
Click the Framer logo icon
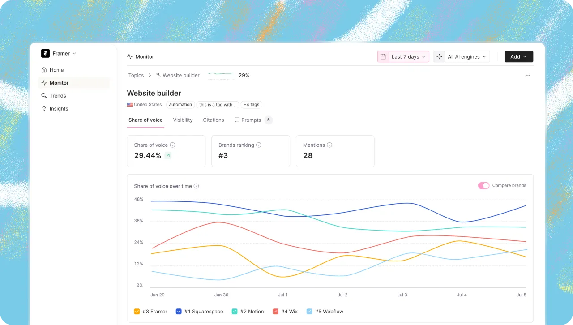tap(45, 53)
